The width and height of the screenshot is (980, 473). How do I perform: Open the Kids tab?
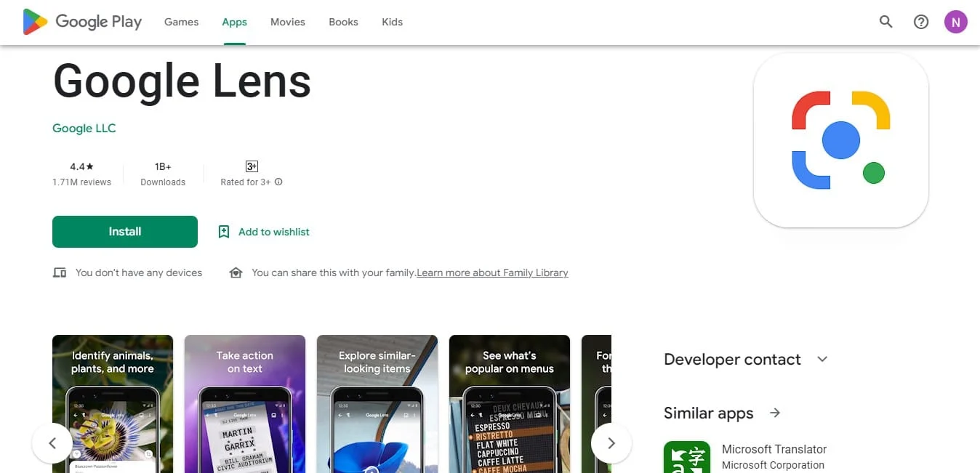pos(392,22)
